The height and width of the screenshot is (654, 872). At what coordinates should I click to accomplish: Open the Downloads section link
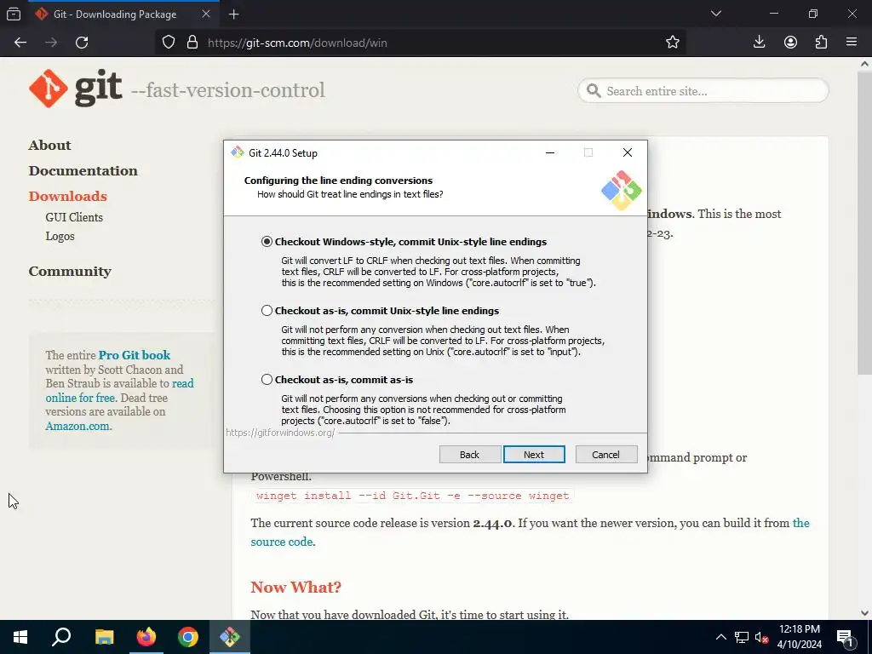68,197
